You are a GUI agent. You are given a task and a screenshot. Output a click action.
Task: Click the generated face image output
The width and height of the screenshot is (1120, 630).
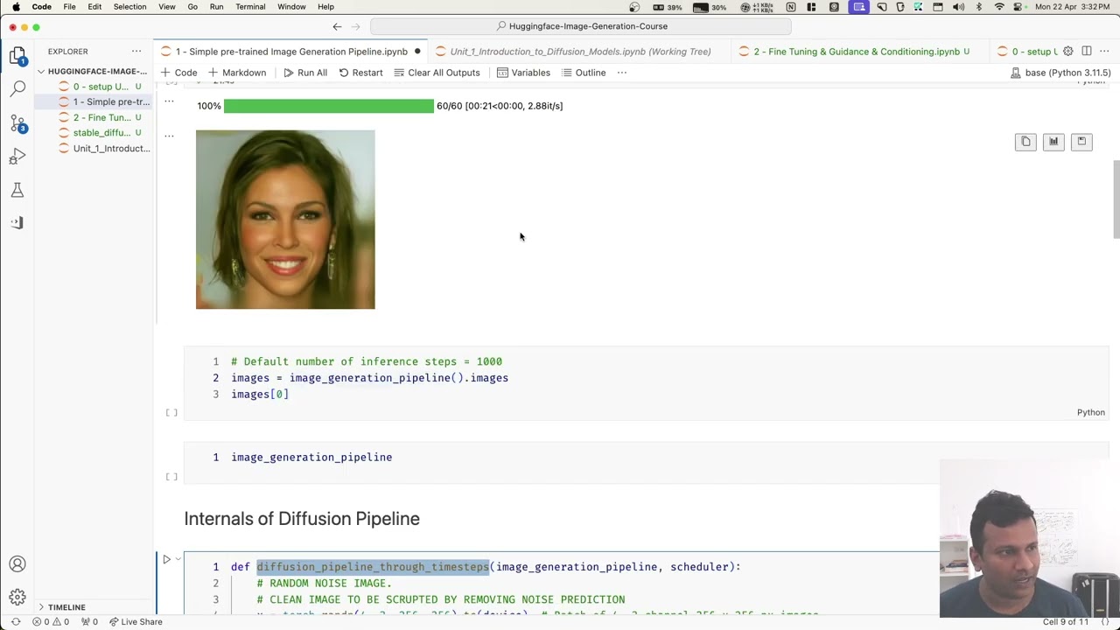click(285, 220)
